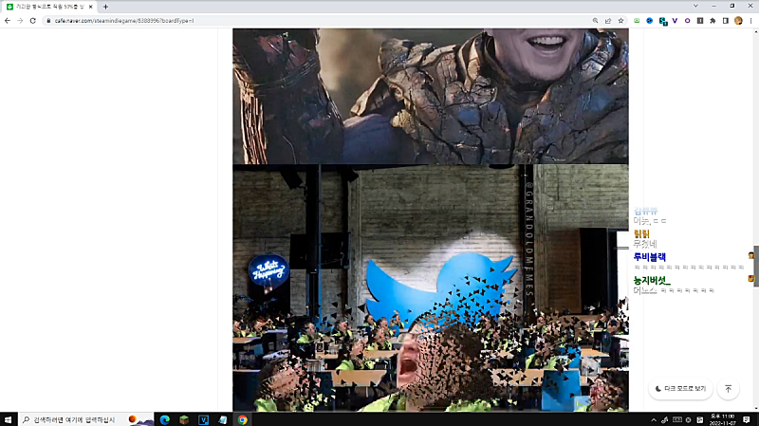Image resolution: width=759 pixels, height=426 pixels.
Task: Switch to the Naver Cafe tab
Action: (x=49, y=7)
